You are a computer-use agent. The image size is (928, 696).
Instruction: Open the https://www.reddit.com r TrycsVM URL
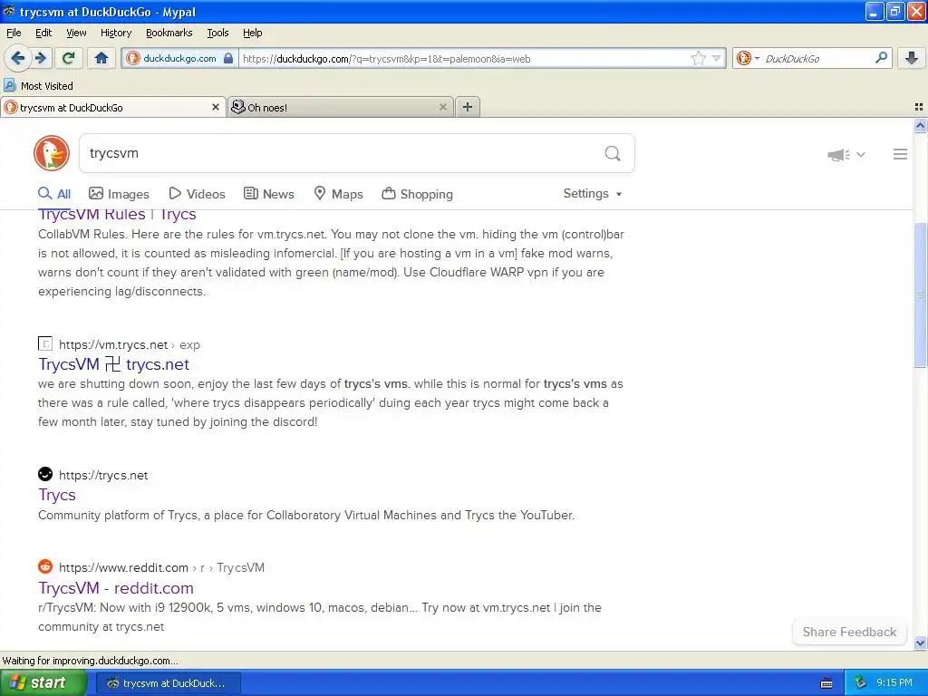161,567
